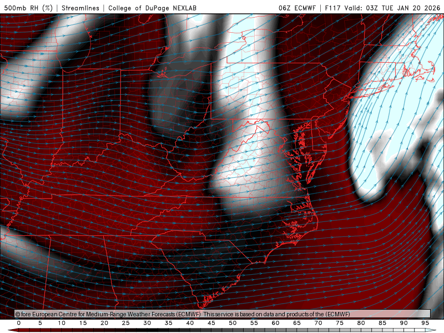The height and width of the screenshot is (333, 444).
Task: Select the "20" label on the RH scale
Action: [x=104, y=323]
